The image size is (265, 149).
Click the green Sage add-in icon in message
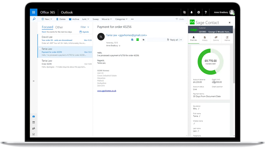[137, 40]
